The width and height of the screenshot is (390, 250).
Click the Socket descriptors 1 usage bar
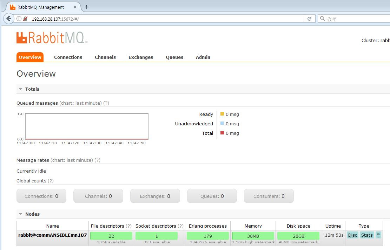[157, 236]
